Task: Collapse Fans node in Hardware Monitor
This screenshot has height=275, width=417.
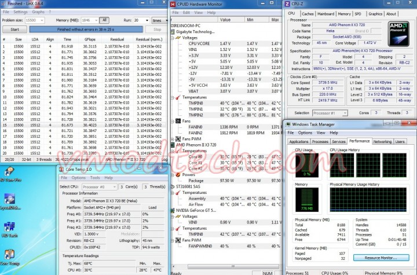Action: tap(172, 121)
